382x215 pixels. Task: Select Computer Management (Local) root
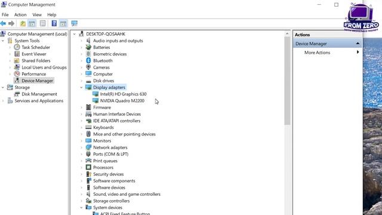(x=37, y=34)
